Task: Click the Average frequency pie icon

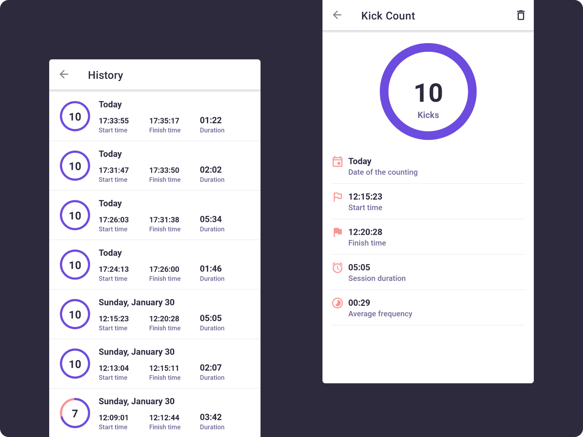Action: pos(337,303)
